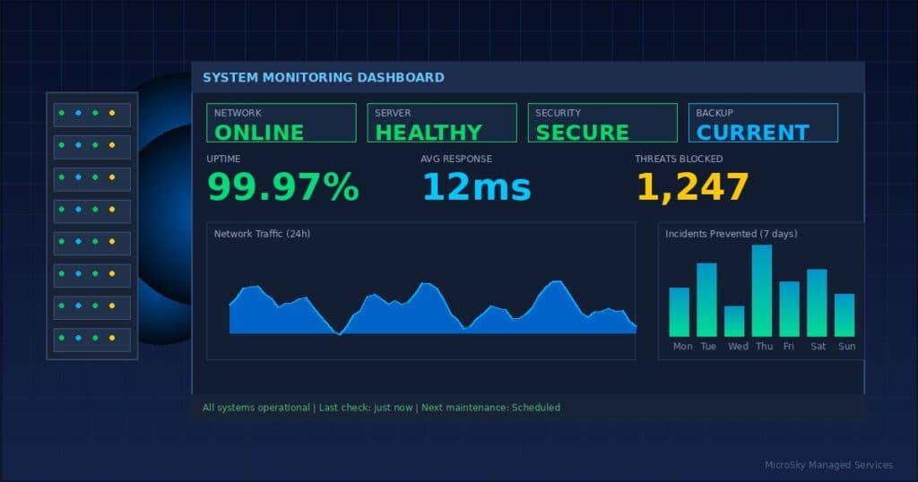Select the Sun bar in incidents chart
The width and height of the screenshot is (918, 482).
[x=844, y=315]
